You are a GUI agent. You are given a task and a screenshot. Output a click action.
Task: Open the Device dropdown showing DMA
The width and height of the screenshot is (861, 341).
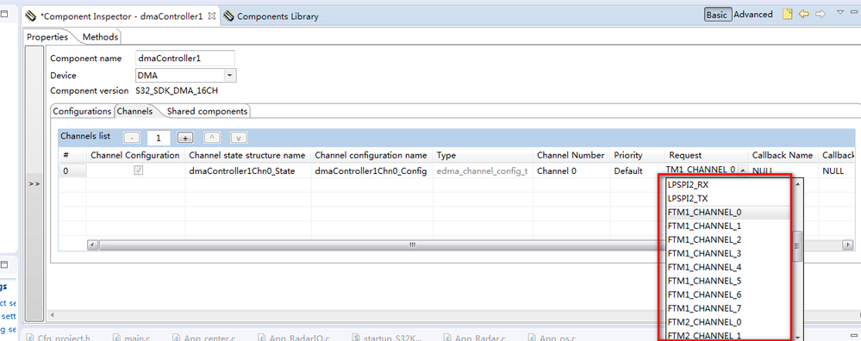coord(231,76)
